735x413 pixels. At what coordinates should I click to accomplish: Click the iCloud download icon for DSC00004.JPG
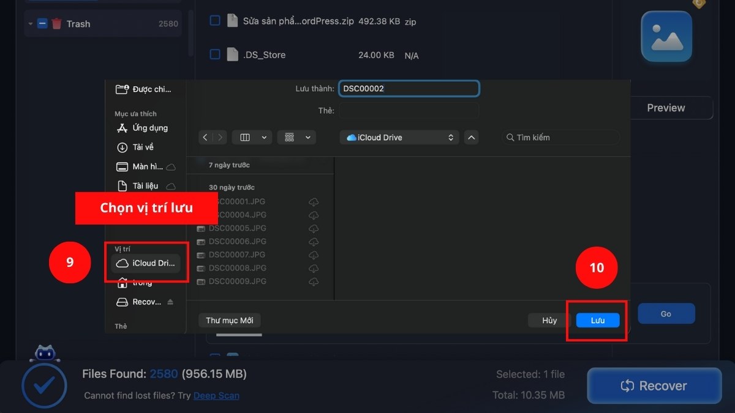(x=314, y=215)
